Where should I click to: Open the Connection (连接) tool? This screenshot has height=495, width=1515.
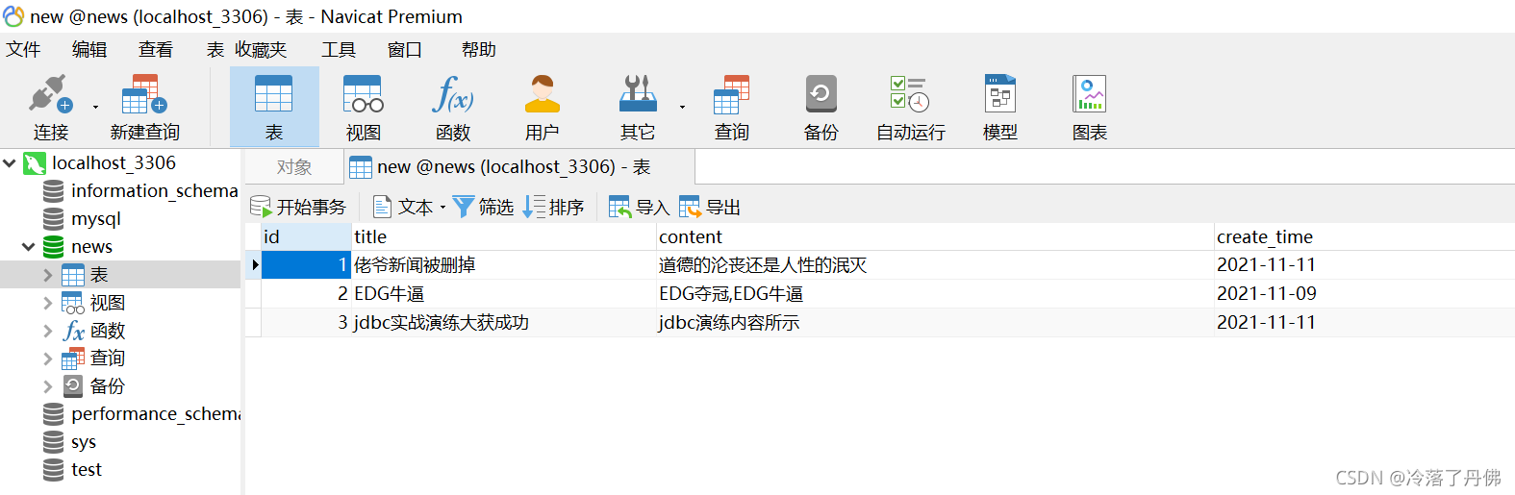tap(50, 108)
